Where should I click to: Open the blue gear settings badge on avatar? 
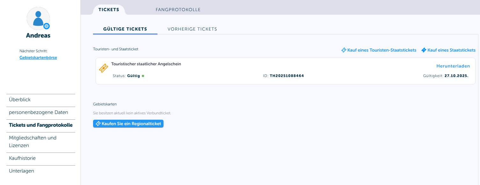[47, 26]
